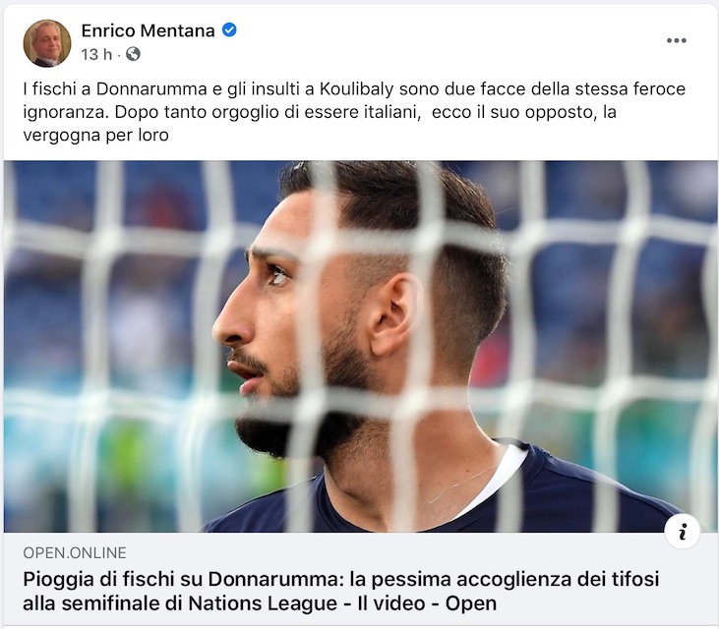Click the blue verified badge icon

tap(229, 30)
